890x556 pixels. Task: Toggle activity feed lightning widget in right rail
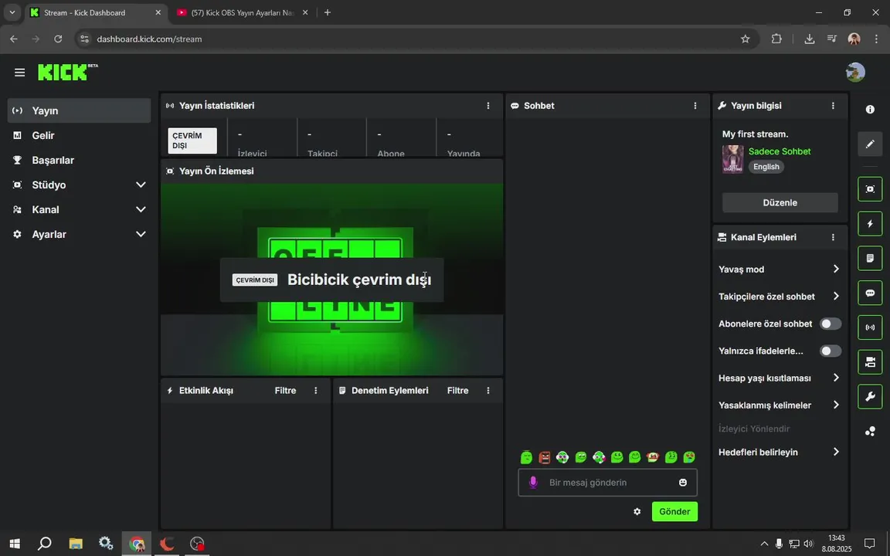coord(870,223)
